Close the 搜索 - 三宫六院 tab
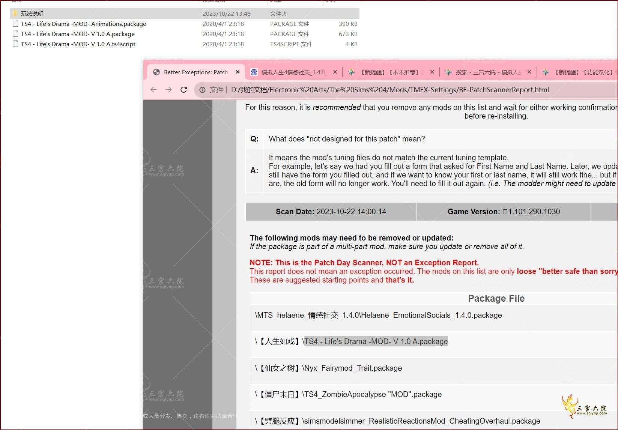The image size is (618, 430). [x=529, y=72]
